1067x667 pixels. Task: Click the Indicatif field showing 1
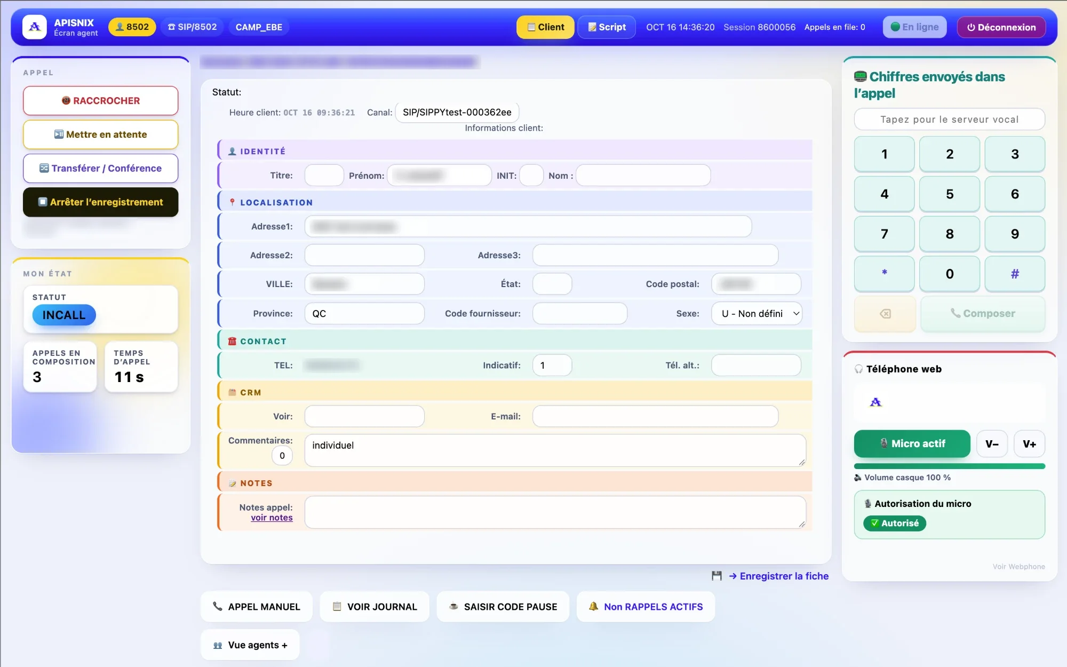click(552, 365)
